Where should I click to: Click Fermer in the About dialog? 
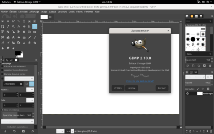point(162,88)
